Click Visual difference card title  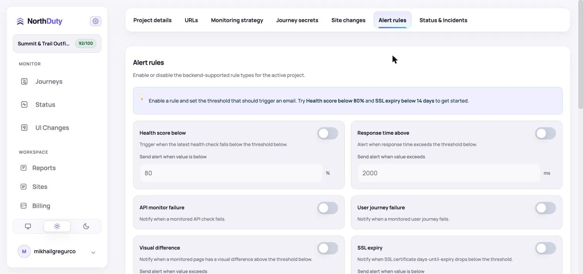tap(160, 248)
